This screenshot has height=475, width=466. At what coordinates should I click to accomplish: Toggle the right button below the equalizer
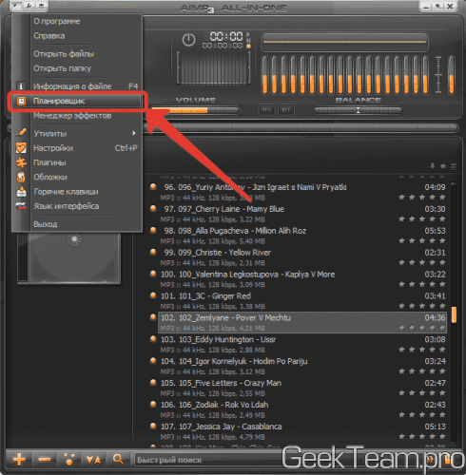tap(286, 110)
